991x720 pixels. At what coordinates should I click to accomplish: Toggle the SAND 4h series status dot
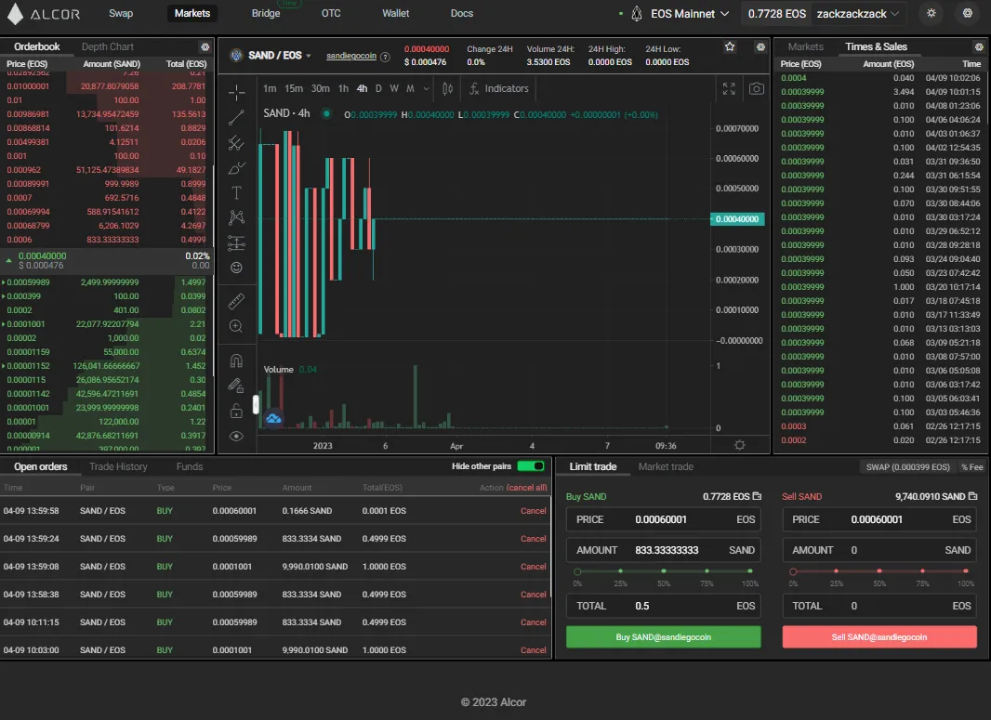point(326,114)
